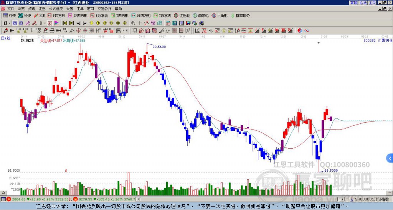
Task: Open the 9P四方形 tool
Action: tap(78, 15)
